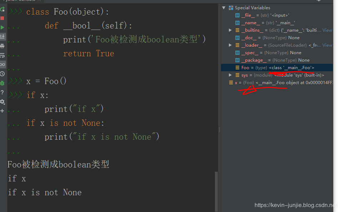Open View link beside __builtins__

click(327, 30)
